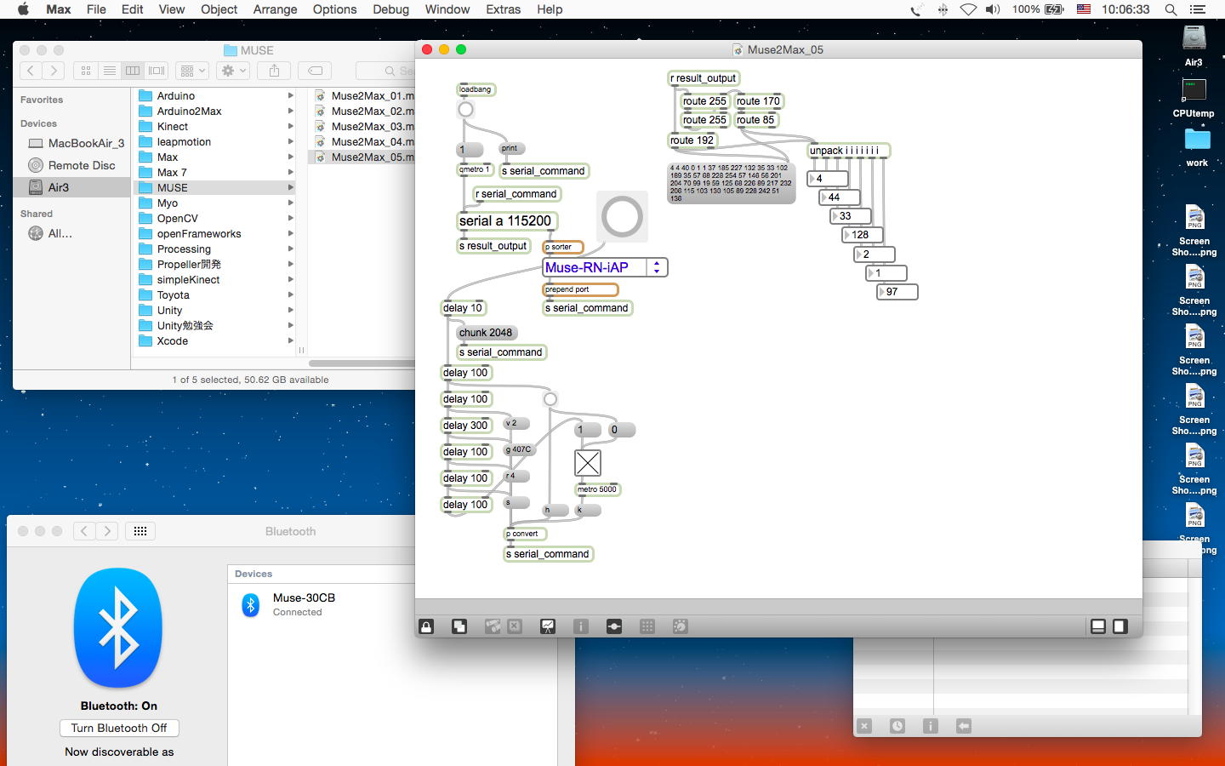Show the right sidebar panel icon
1225x766 pixels.
1120,626
